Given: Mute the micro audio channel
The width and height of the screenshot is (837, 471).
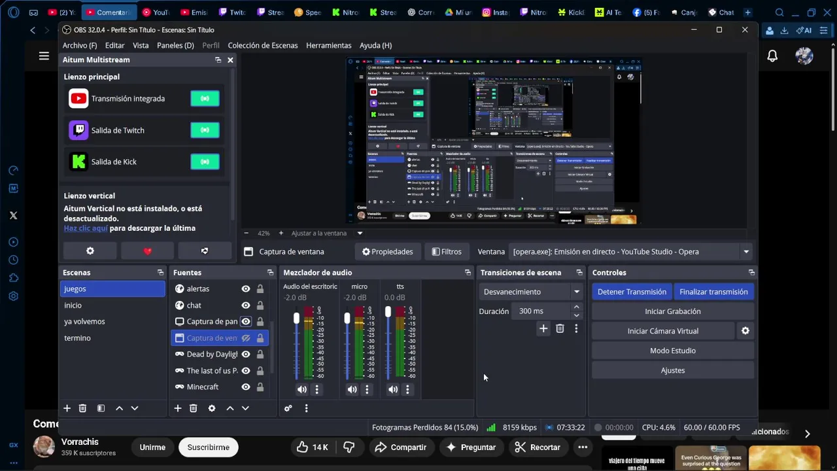Looking at the screenshot, I should [352, 389].
